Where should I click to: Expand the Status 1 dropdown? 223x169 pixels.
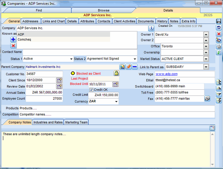[x=71, y=59]
